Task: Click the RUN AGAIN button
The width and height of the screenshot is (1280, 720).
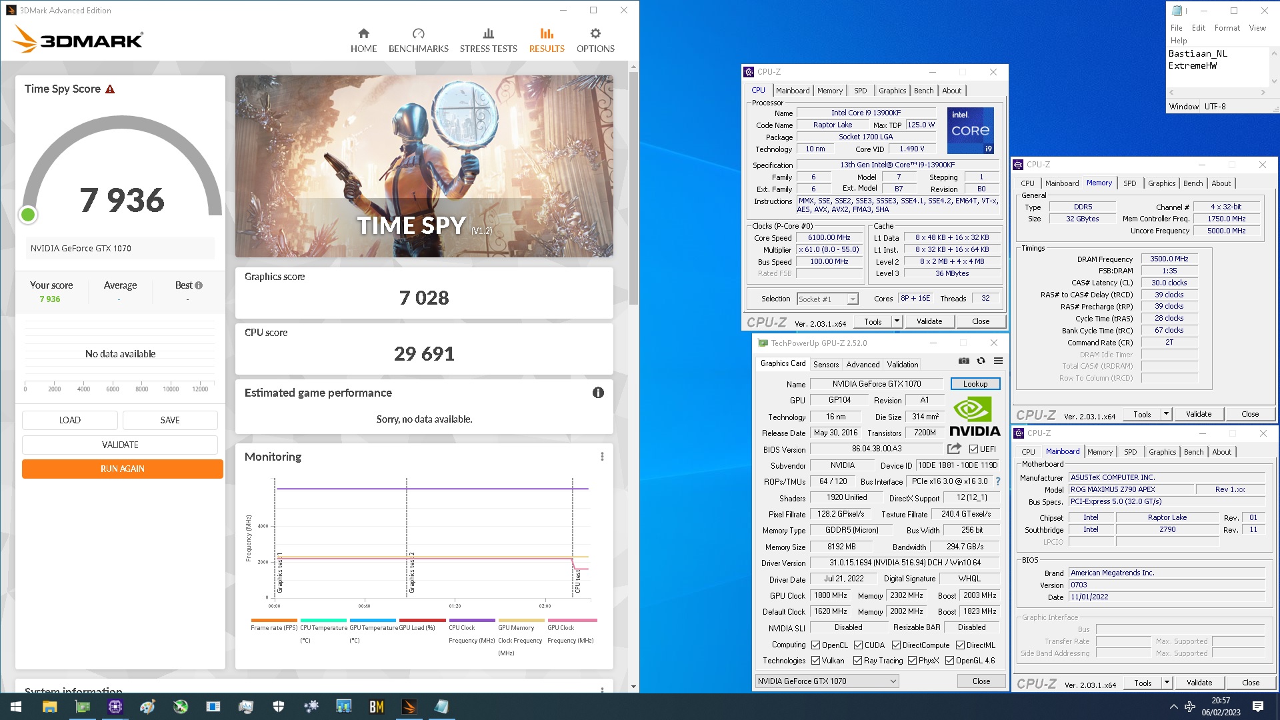Action: point(123,469)
